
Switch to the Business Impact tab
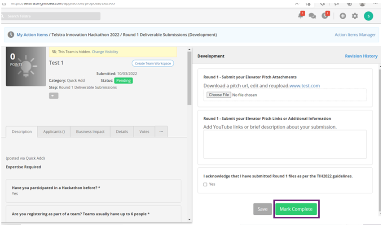90,132
